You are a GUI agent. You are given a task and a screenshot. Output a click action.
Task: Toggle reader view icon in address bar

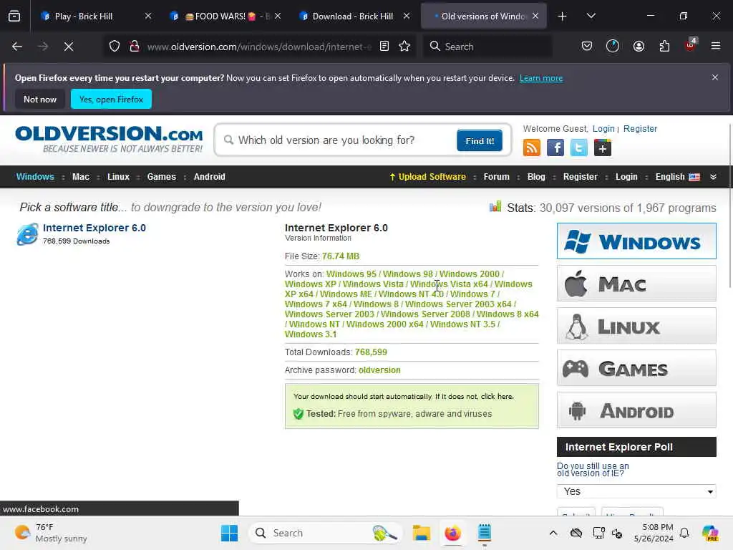click(384, 47)
